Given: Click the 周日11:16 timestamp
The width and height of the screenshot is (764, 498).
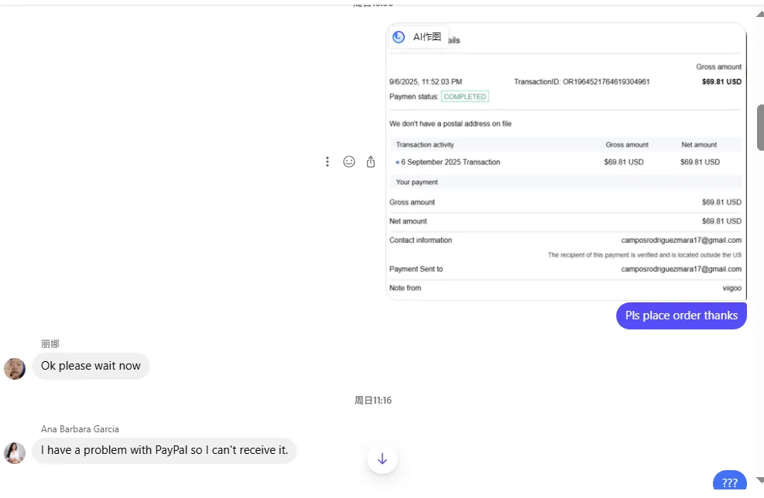Looking at the screenshot, I should (x=373, y=401).
